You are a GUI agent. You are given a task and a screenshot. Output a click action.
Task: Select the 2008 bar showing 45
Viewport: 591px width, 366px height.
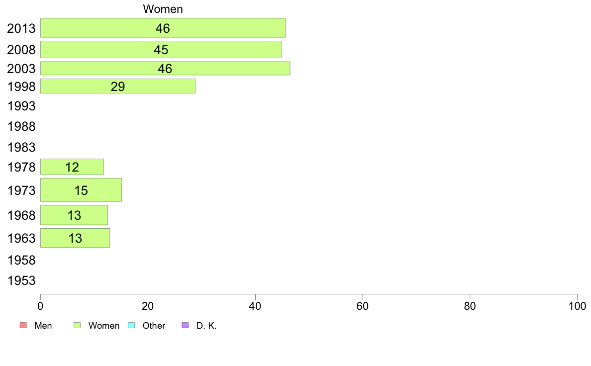[161, 49]
